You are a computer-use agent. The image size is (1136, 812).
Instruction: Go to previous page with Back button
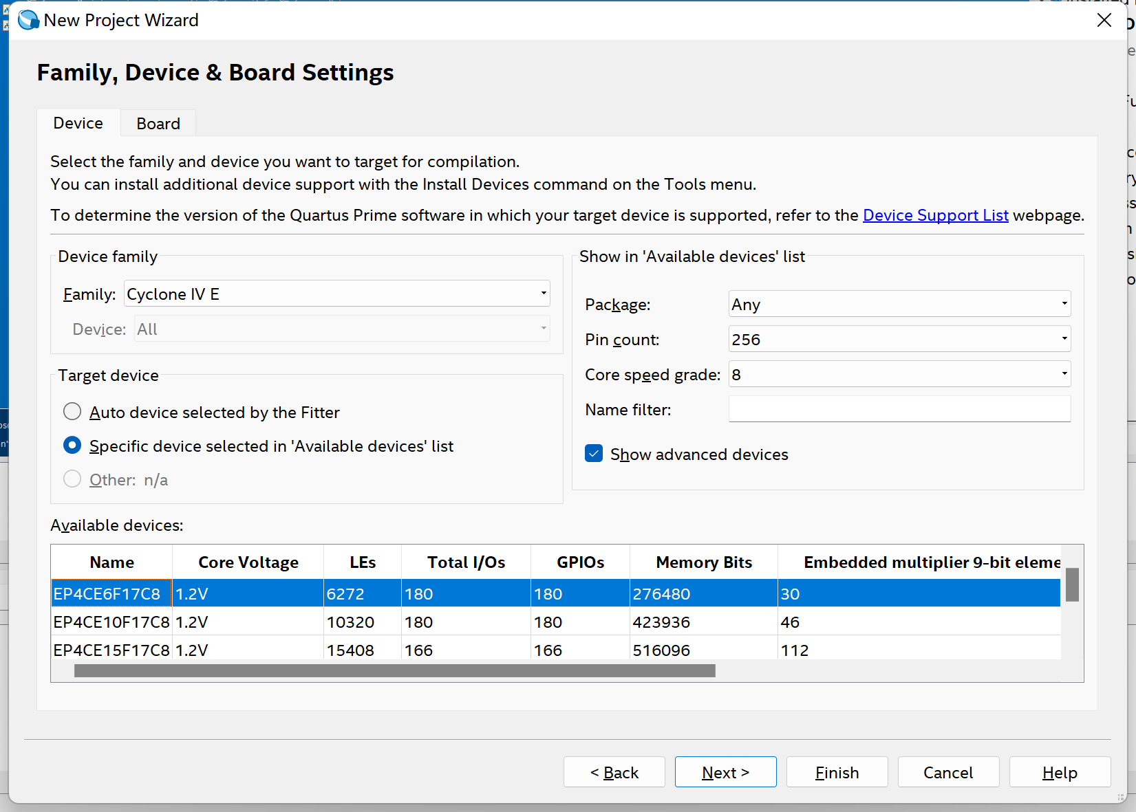click(614, 772)
